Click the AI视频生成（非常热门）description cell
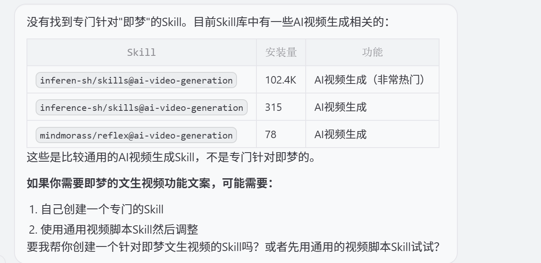 [370, 80]
